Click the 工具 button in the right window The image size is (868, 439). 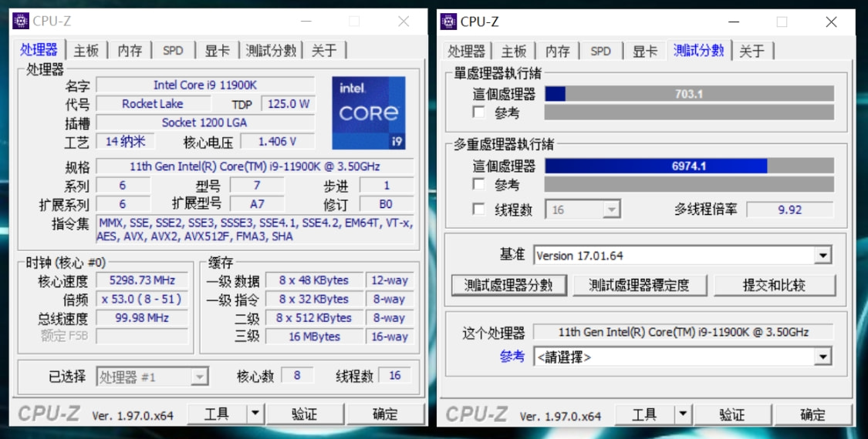click(644, 414)
